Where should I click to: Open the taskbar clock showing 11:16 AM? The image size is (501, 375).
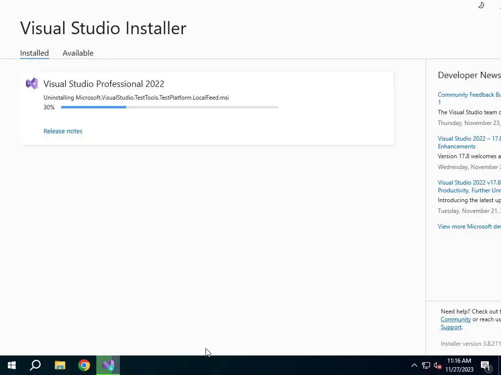[x=459, y=365]
